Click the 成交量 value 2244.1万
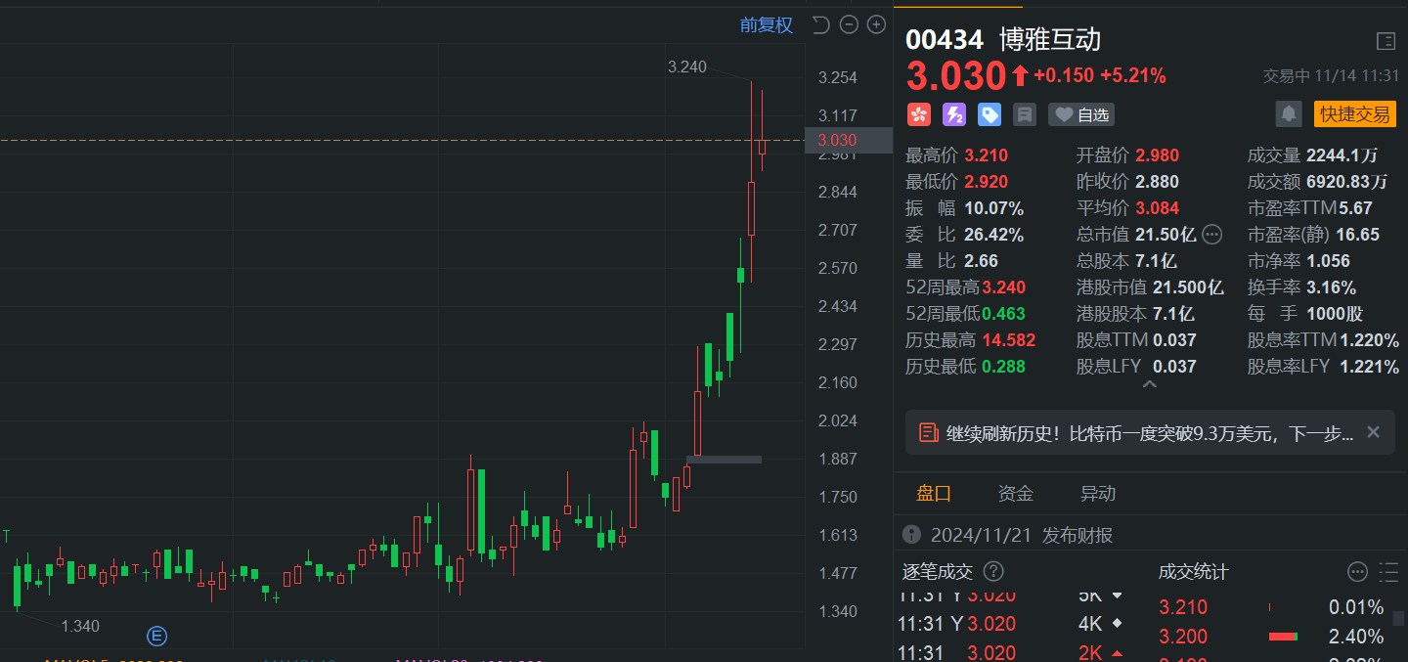This screenshot has height=662, width=1408. pyautogui.click(x=1342, y=155)
